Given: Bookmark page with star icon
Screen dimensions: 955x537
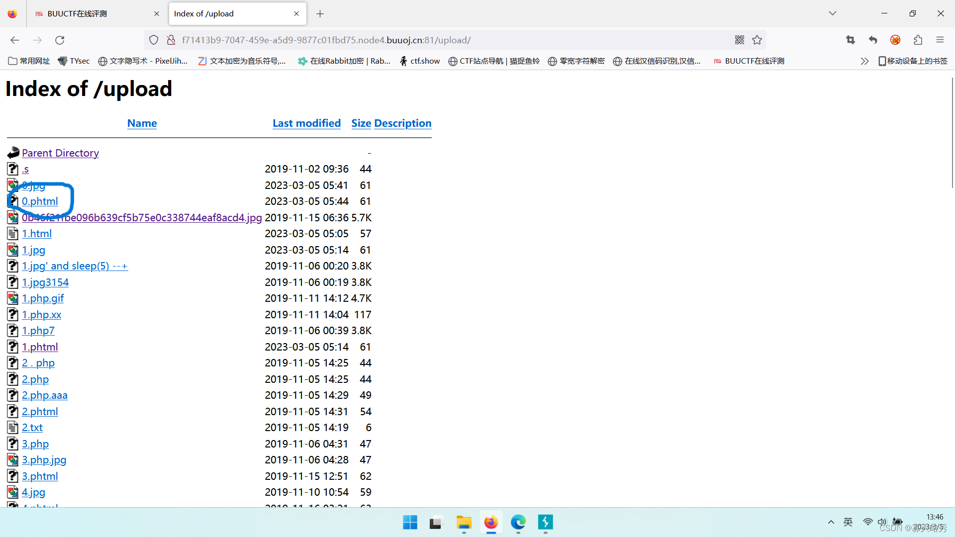Looking at the screenshot, I should point(757,40).
